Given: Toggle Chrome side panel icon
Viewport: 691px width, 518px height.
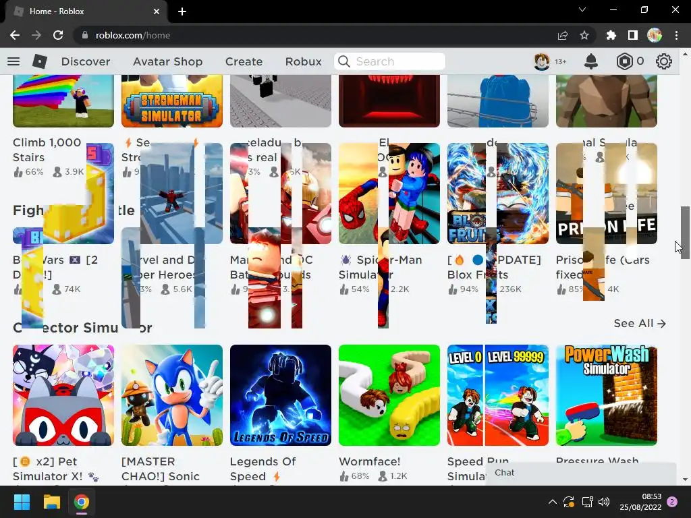Looking at the screenshot, I should [x=633, y=35].
